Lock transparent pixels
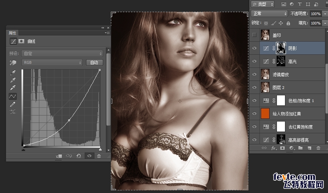Image resolution: width=328 pixels, height=193 pixels. click(266, 23)
